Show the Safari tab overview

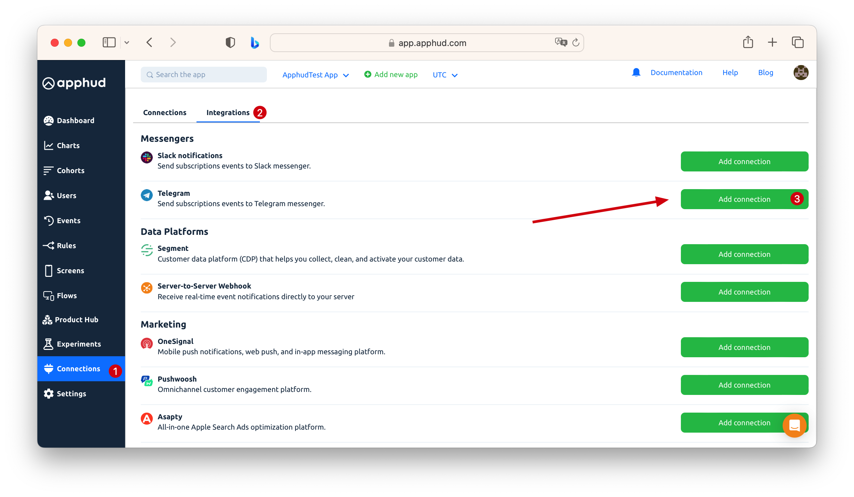[797, 42]
